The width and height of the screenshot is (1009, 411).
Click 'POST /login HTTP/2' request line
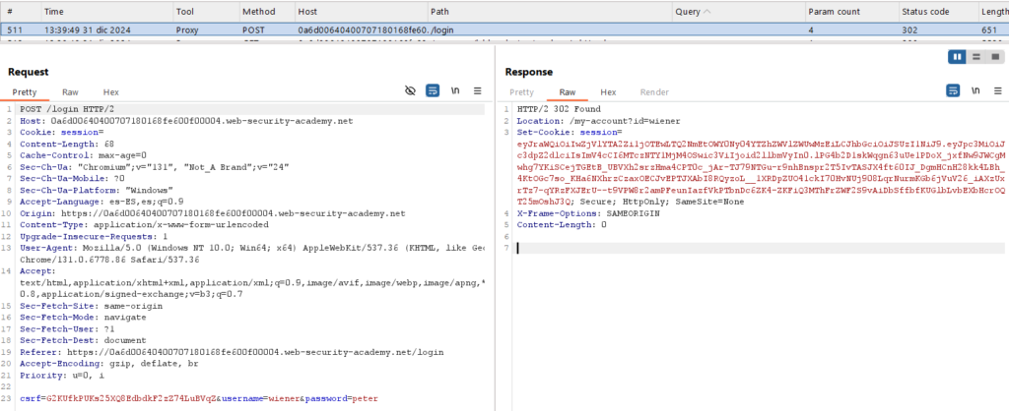[67, 109]
